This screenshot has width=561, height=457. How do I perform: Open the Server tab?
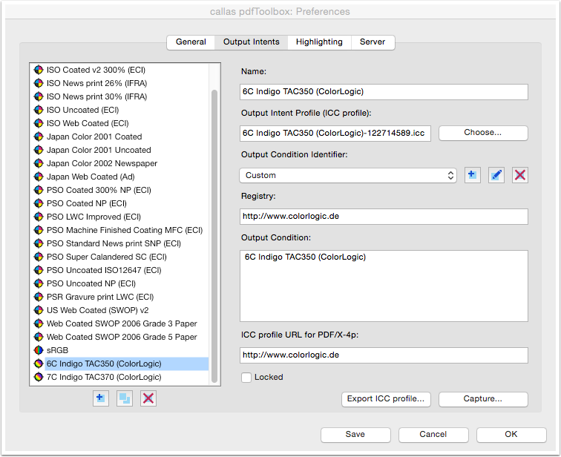coord(373,42)
